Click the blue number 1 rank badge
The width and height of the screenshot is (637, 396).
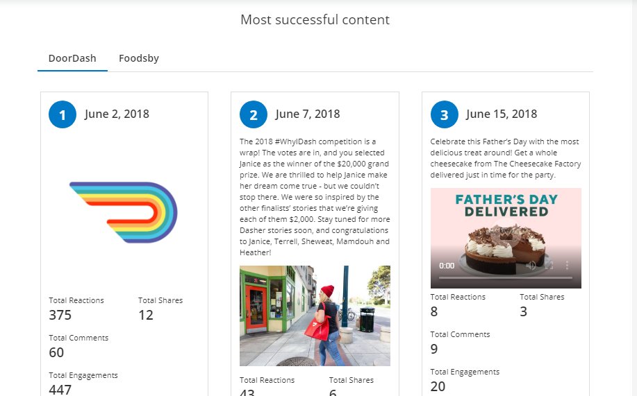(x=63, y=114)
